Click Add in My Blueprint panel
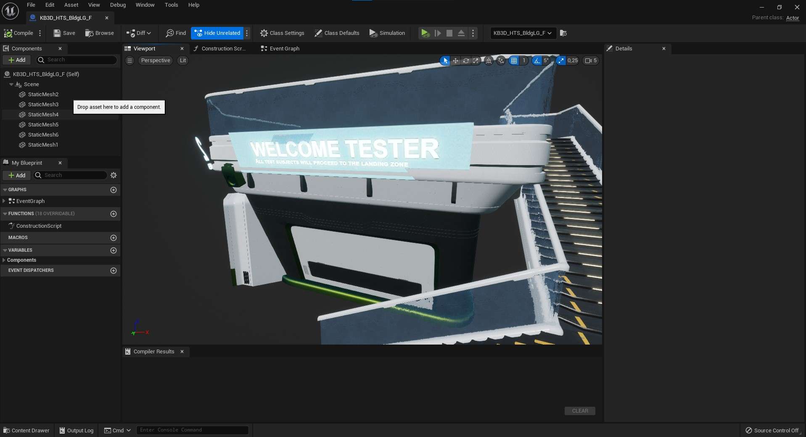806x437 pixels. [17, 175]
